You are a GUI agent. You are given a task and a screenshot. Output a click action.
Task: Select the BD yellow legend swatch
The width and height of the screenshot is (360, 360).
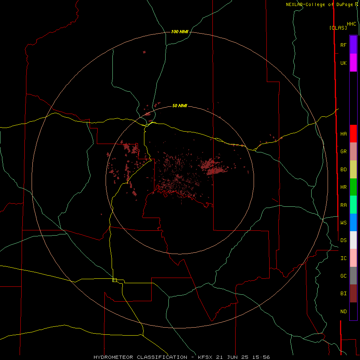[x=353, y=170]
